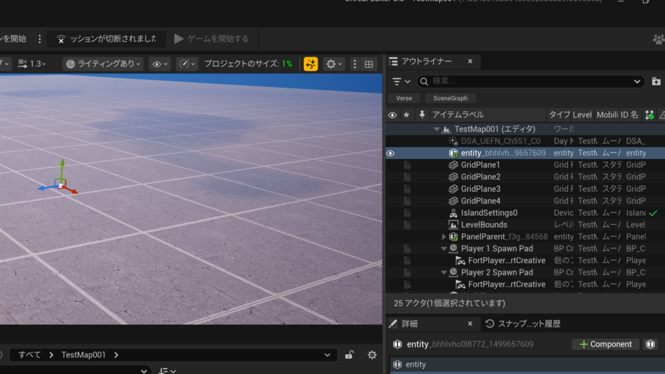The image size is (665, 374).
Task: Expand the PanelParent entity node
Action: [444, 237]
